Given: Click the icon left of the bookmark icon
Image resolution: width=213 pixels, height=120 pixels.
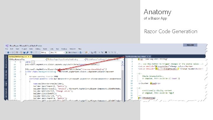Looking at the screenshot, I should click(x=102, y=52).
